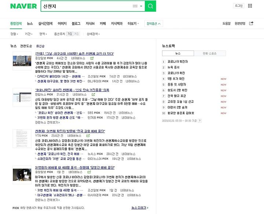Select 연예·스포츠 tab in 뉴스토픽
The image size is (264, 214).
pyautogui.click(x=210, y=53)
